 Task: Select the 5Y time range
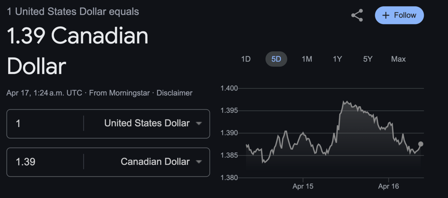[x=368, y=59]
